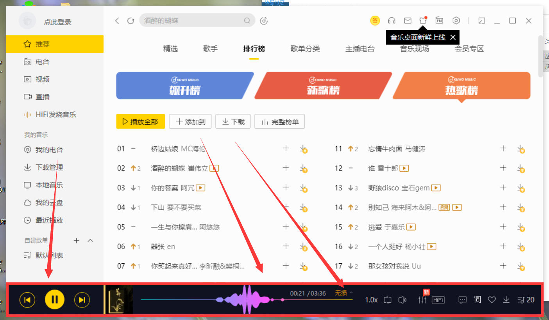Play the MV for 逃爱
Screen dimensions: 549x320
(411, 227)
